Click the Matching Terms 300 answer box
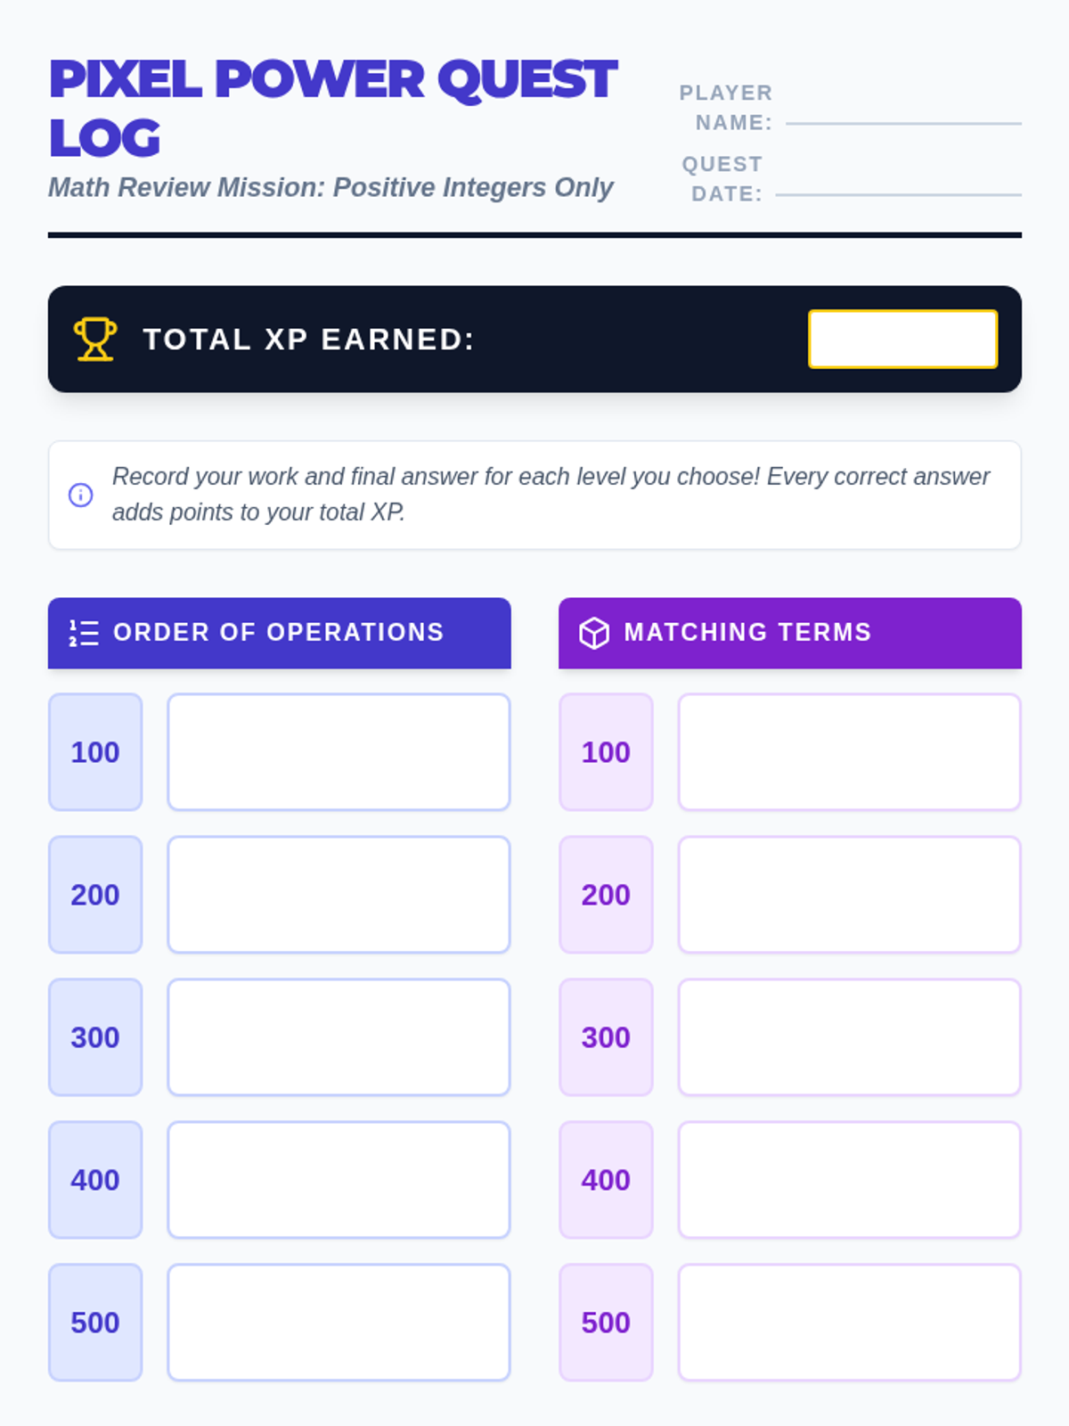The image size is (1069, 1426). click(849, 1037)
